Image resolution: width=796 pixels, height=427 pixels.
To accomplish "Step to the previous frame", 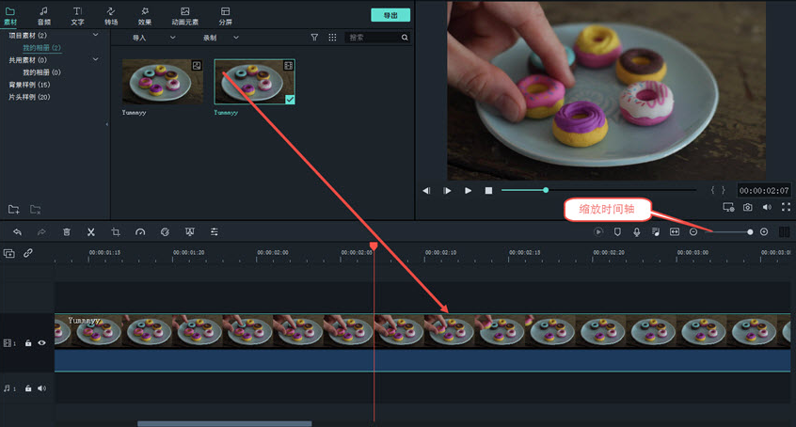I will coord(426,190).
